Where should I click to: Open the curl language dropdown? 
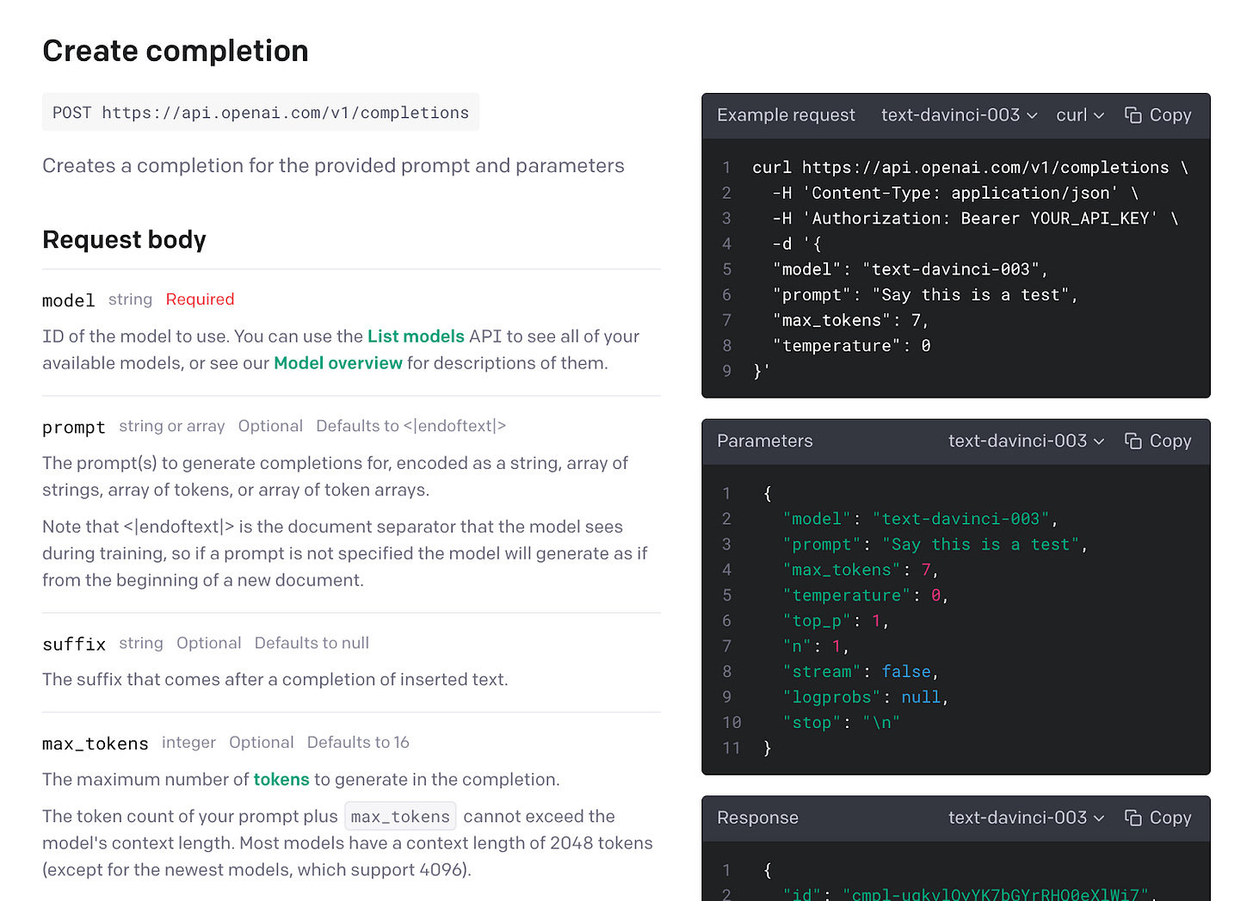tap(1080, 115)
